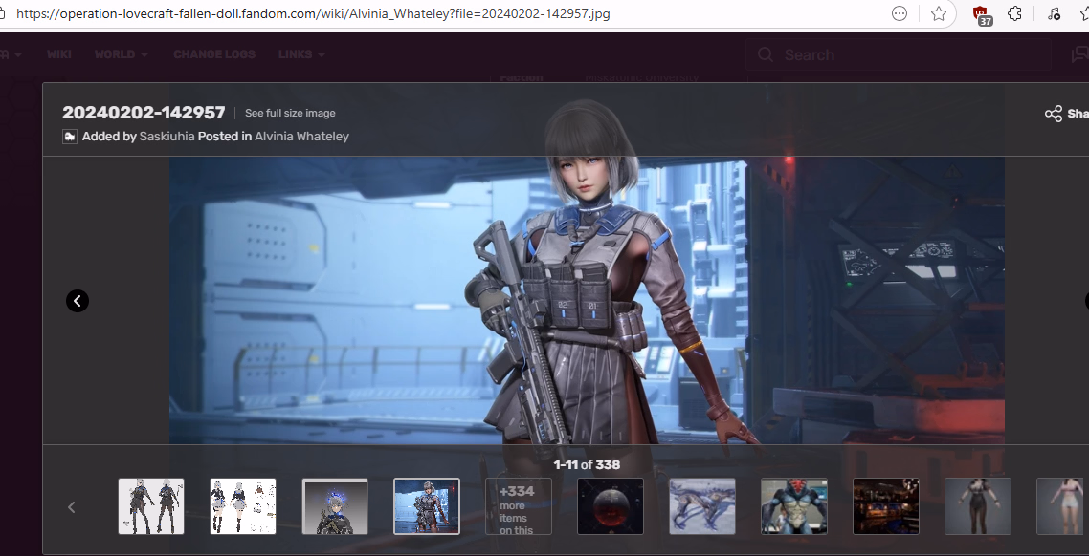Open the browser extensions puzzle icon
This screenshot has width=1089, height=556.
pos(1014,13)
